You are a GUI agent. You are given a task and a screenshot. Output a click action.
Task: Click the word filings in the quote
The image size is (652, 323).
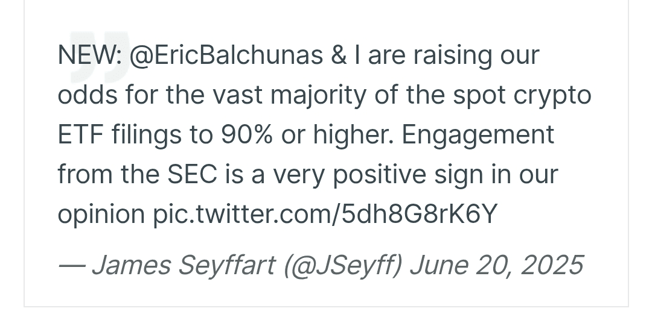coord(146,136)
